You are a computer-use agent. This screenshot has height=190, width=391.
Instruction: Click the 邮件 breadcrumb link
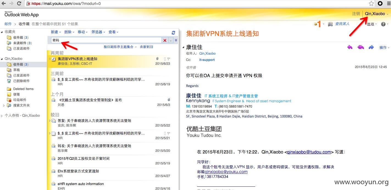[x=8, y=24]
